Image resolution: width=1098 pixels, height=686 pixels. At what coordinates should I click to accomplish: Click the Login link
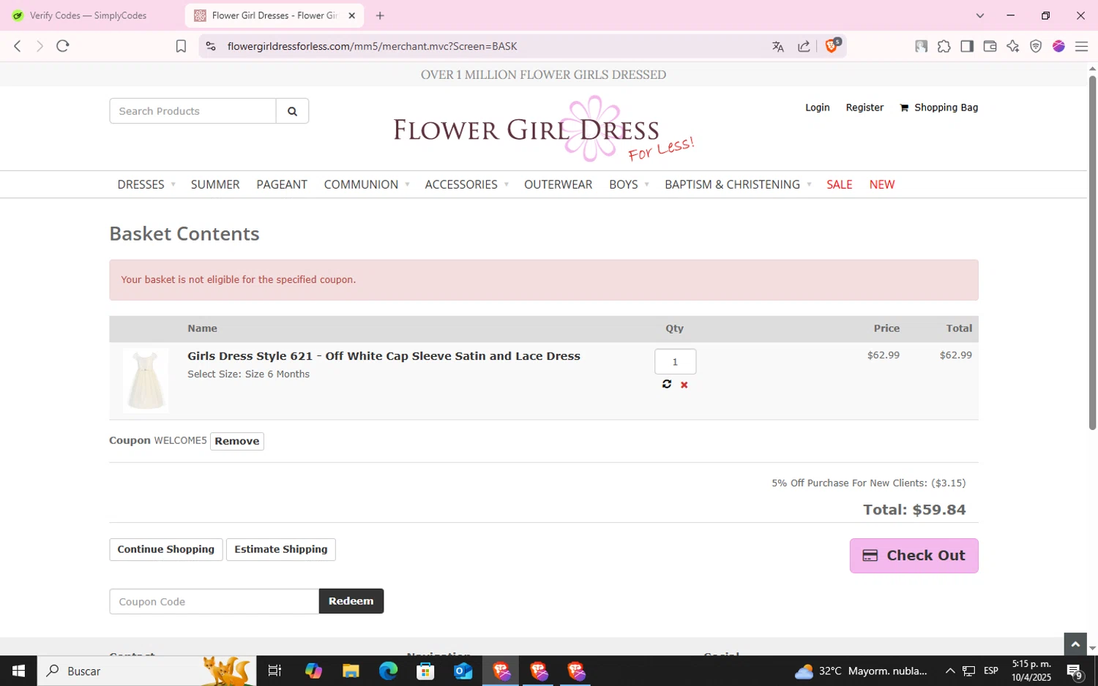click(x=817, y=108)
